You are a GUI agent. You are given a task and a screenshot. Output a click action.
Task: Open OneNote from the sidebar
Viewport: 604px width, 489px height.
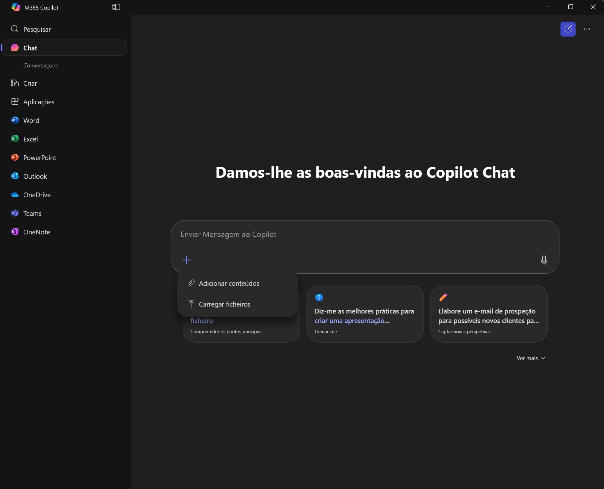pos(36,232)
